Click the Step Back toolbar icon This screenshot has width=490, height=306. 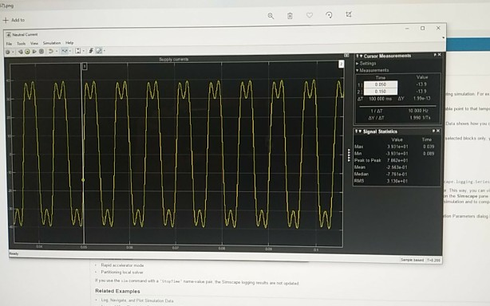[20, 52]
